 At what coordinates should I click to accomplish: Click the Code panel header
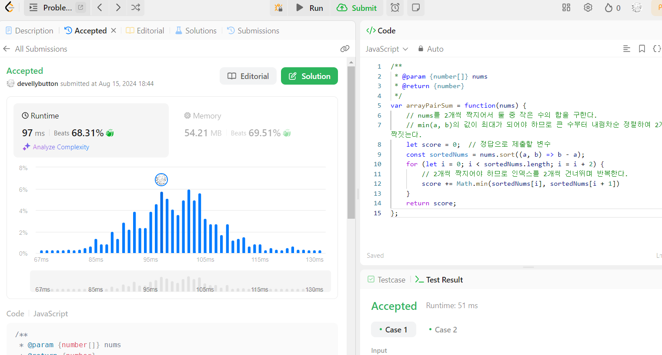pos(381,30)
